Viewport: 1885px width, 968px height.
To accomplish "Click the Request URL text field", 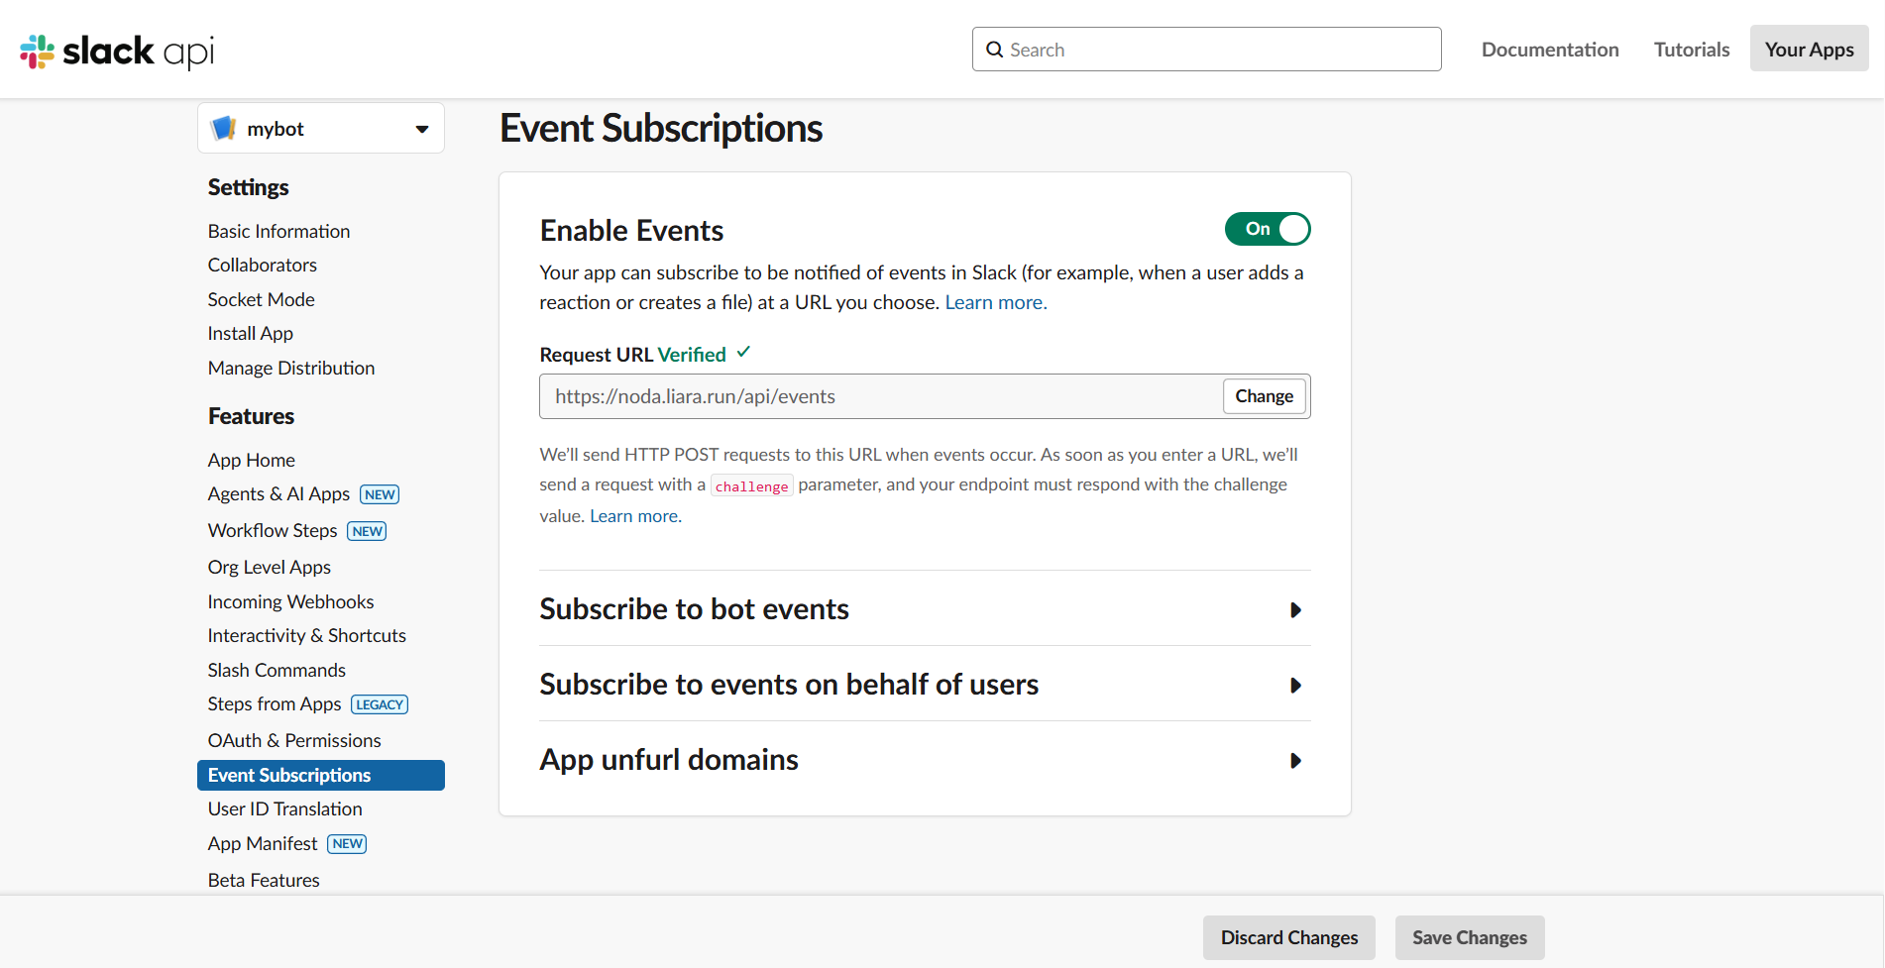I will coord(880,396).
